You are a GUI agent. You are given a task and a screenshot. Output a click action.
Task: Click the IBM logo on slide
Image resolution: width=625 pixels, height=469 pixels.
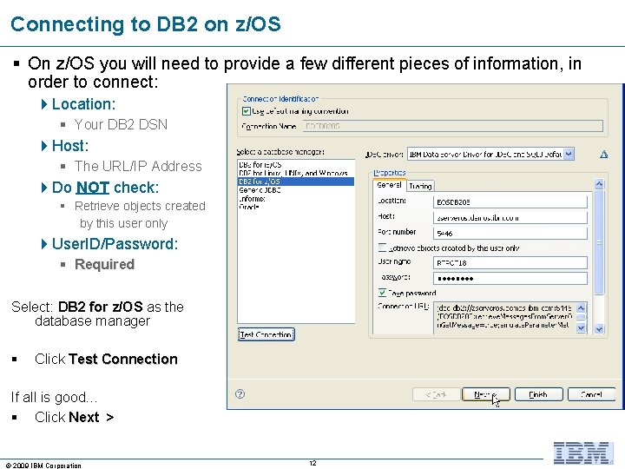583,453
